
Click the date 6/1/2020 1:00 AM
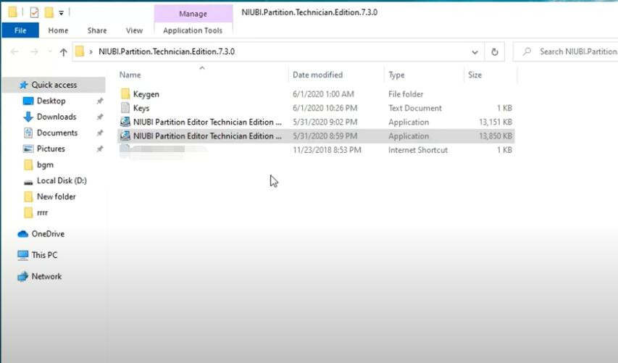pos(323,93)
